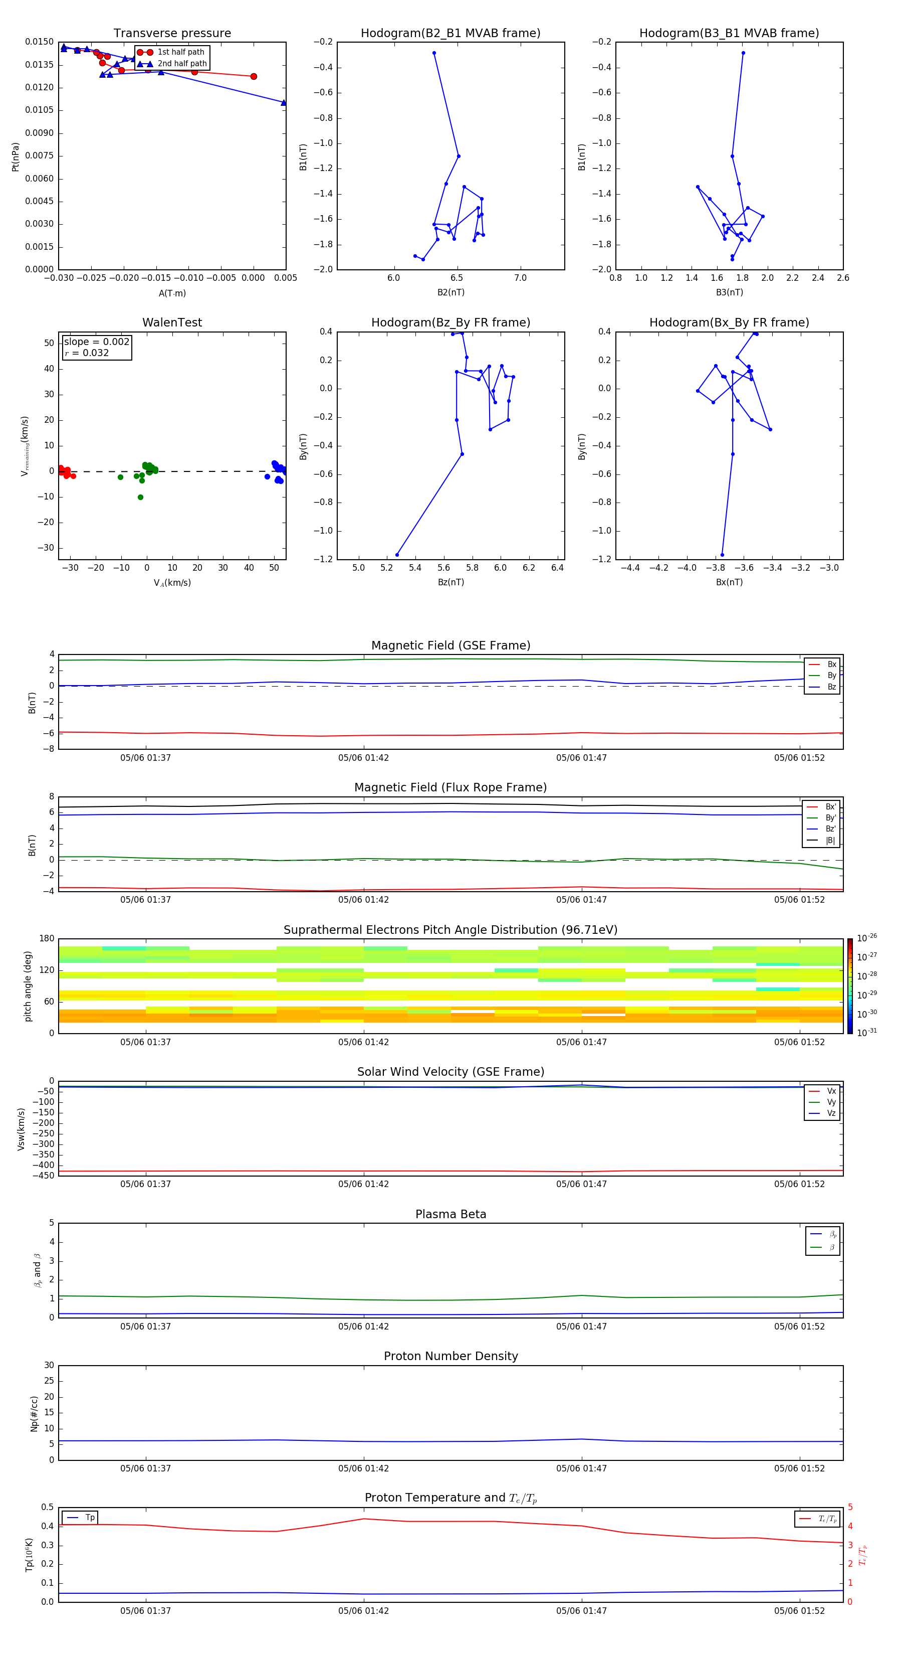Click the red data point at A = 0.000
The width and height of the screenshot is (902, 1655).
(254, 76)
